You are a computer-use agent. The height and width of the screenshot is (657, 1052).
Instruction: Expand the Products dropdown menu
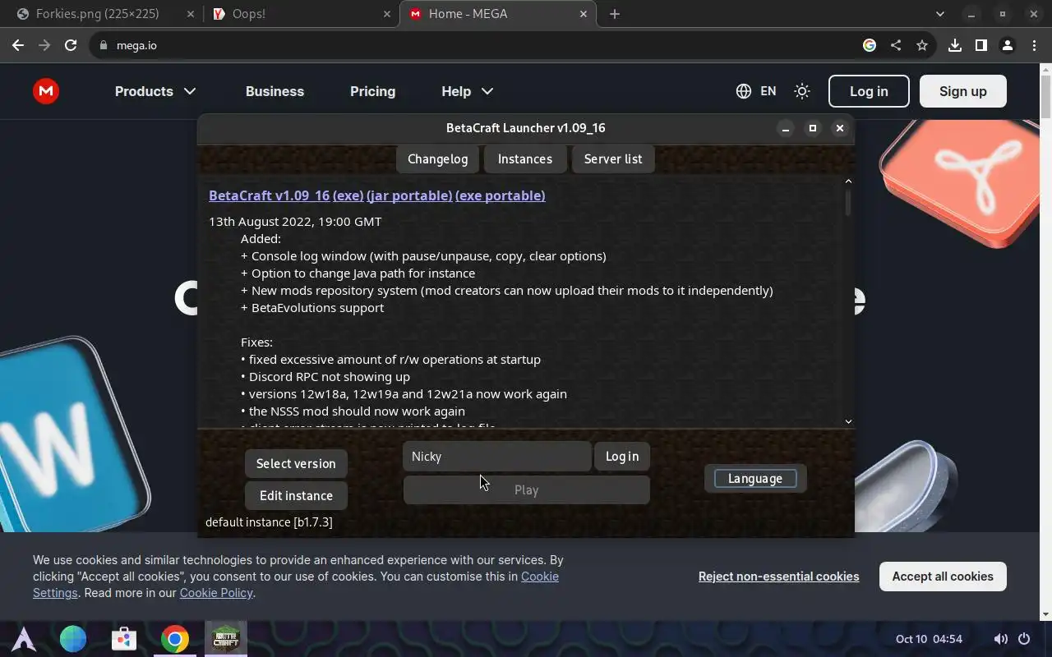click(155, 91)
